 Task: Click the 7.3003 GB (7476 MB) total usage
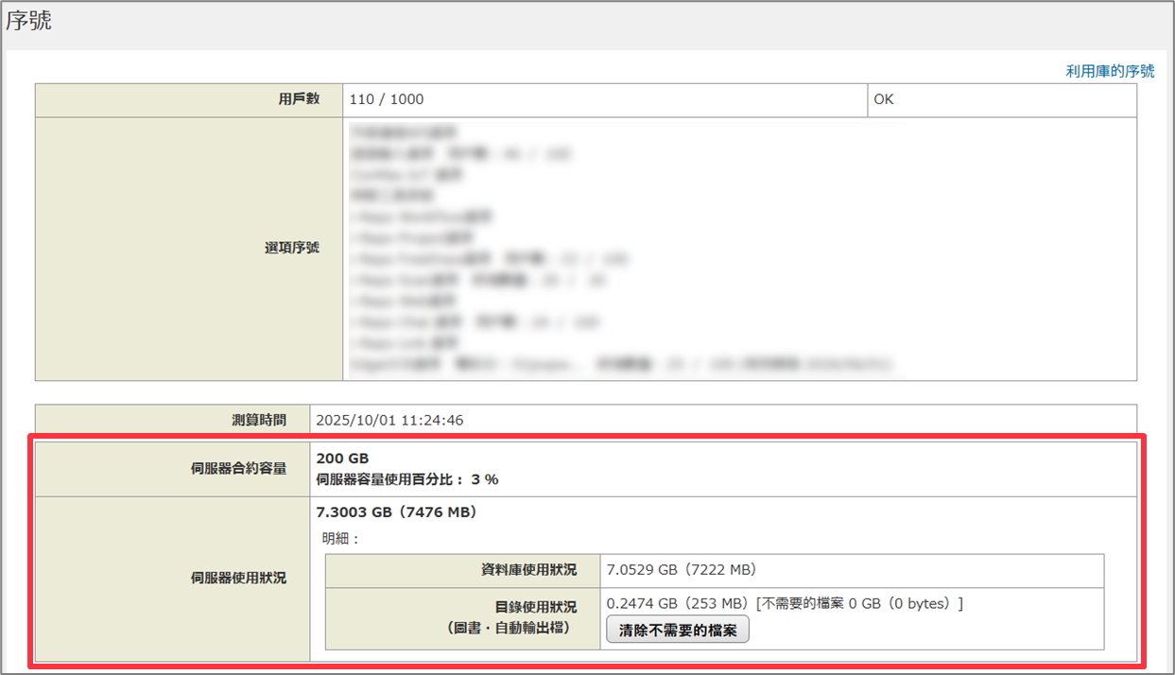click(x=396, y=512)
